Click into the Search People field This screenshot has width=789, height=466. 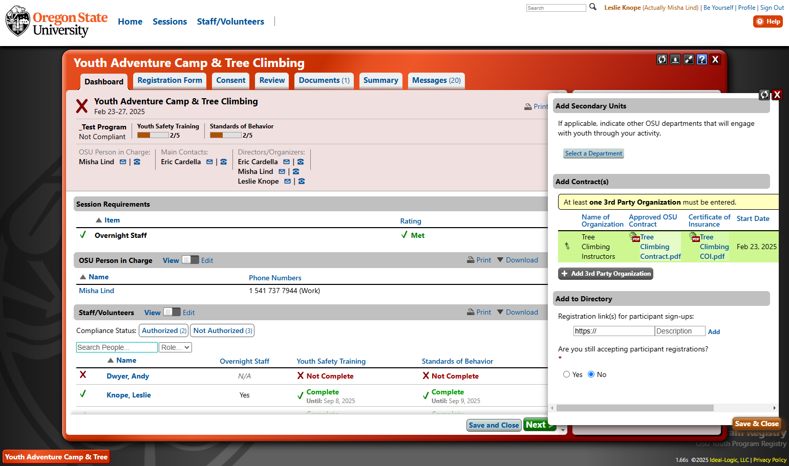point(117,347)
